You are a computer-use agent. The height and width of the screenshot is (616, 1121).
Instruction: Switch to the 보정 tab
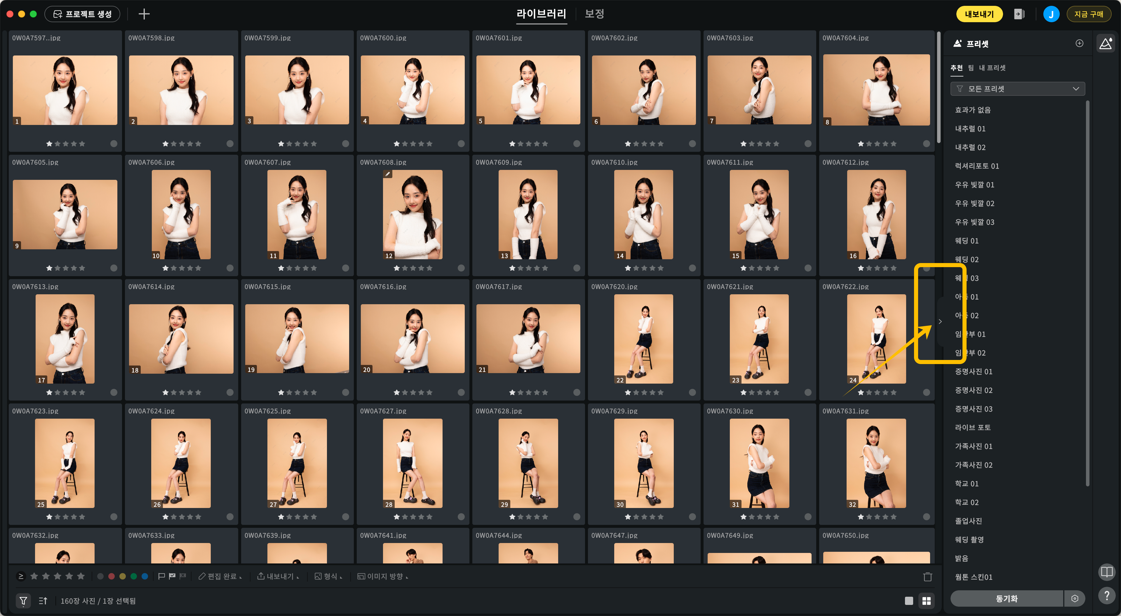tap(594, 14)
